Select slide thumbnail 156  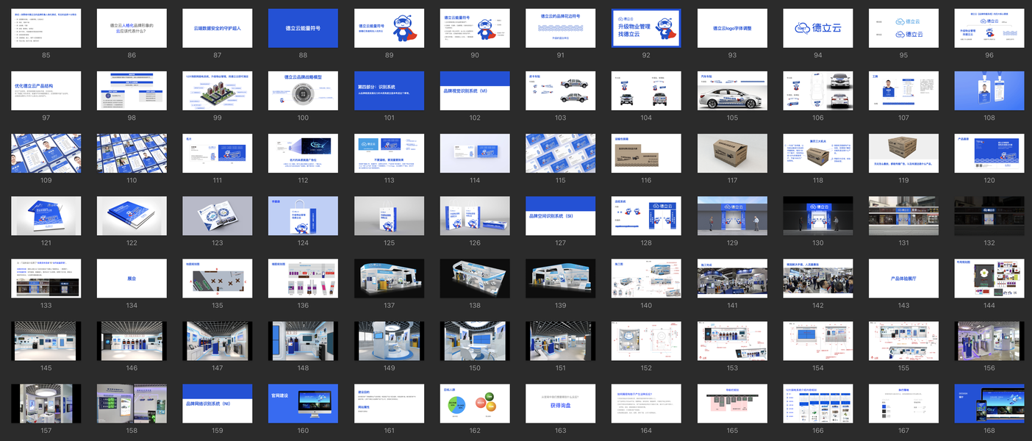pos(989,341)
